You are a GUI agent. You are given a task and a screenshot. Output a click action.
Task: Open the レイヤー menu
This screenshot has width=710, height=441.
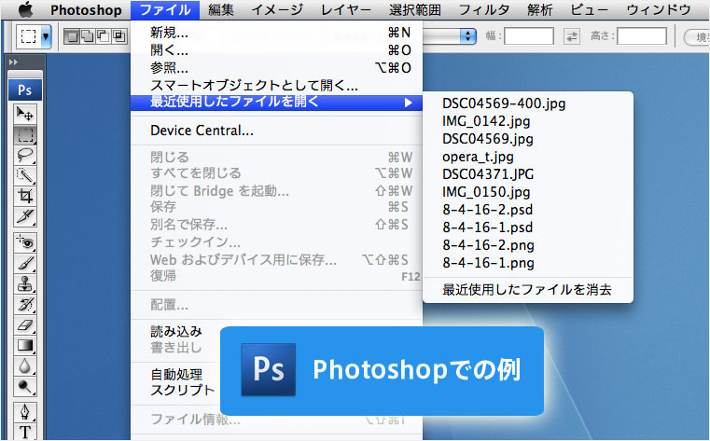pyautogui.click(x=346, y=10)
